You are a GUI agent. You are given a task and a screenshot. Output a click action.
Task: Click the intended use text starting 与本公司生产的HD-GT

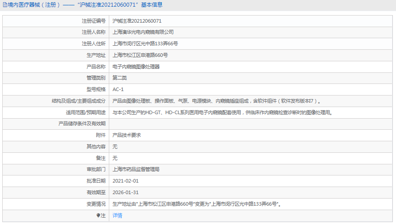[x=223, y=112]
